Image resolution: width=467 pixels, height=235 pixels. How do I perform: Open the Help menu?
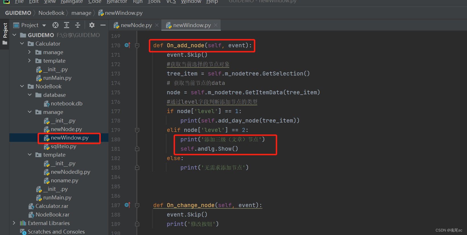[212, 1]
